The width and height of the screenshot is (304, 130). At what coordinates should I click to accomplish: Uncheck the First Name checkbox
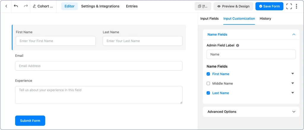(x=208, y=74)
